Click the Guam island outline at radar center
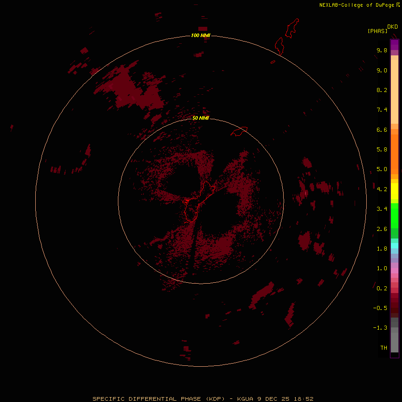 pos(199,201)
